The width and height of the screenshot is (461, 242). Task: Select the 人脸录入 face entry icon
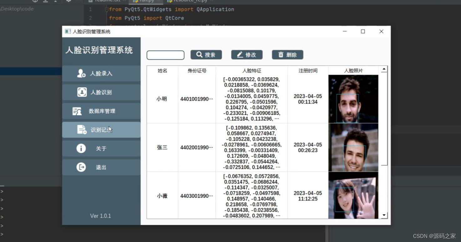(81, 73)
